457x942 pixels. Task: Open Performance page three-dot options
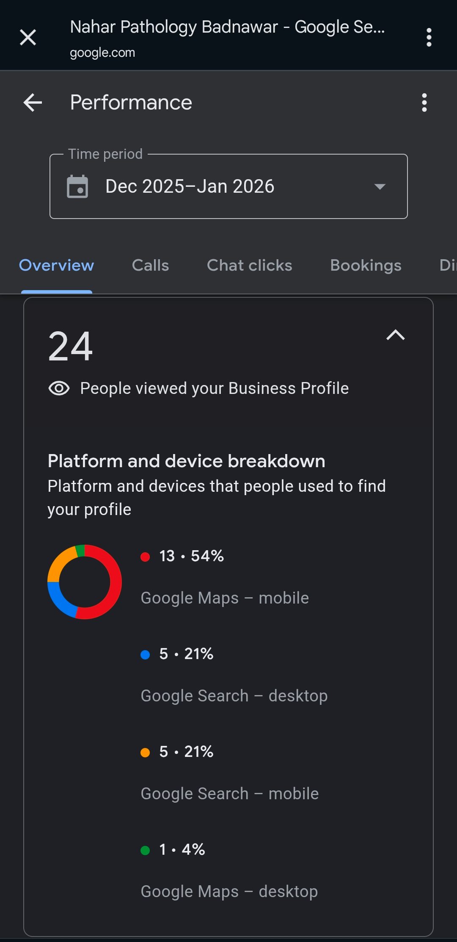(x=424, y=103)
